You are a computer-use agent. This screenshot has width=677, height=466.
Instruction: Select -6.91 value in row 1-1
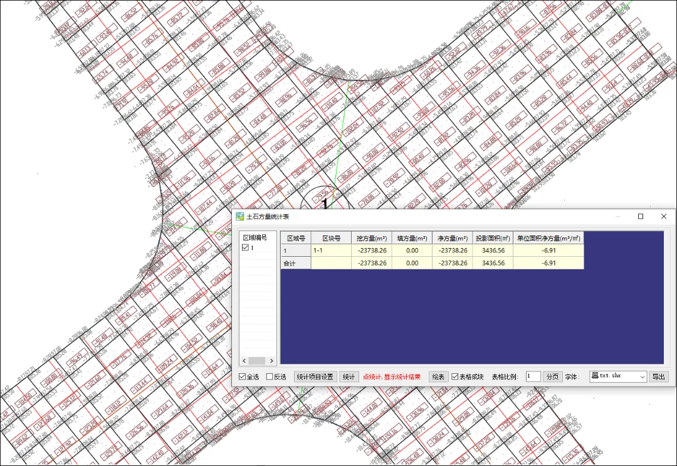point(548,251)
